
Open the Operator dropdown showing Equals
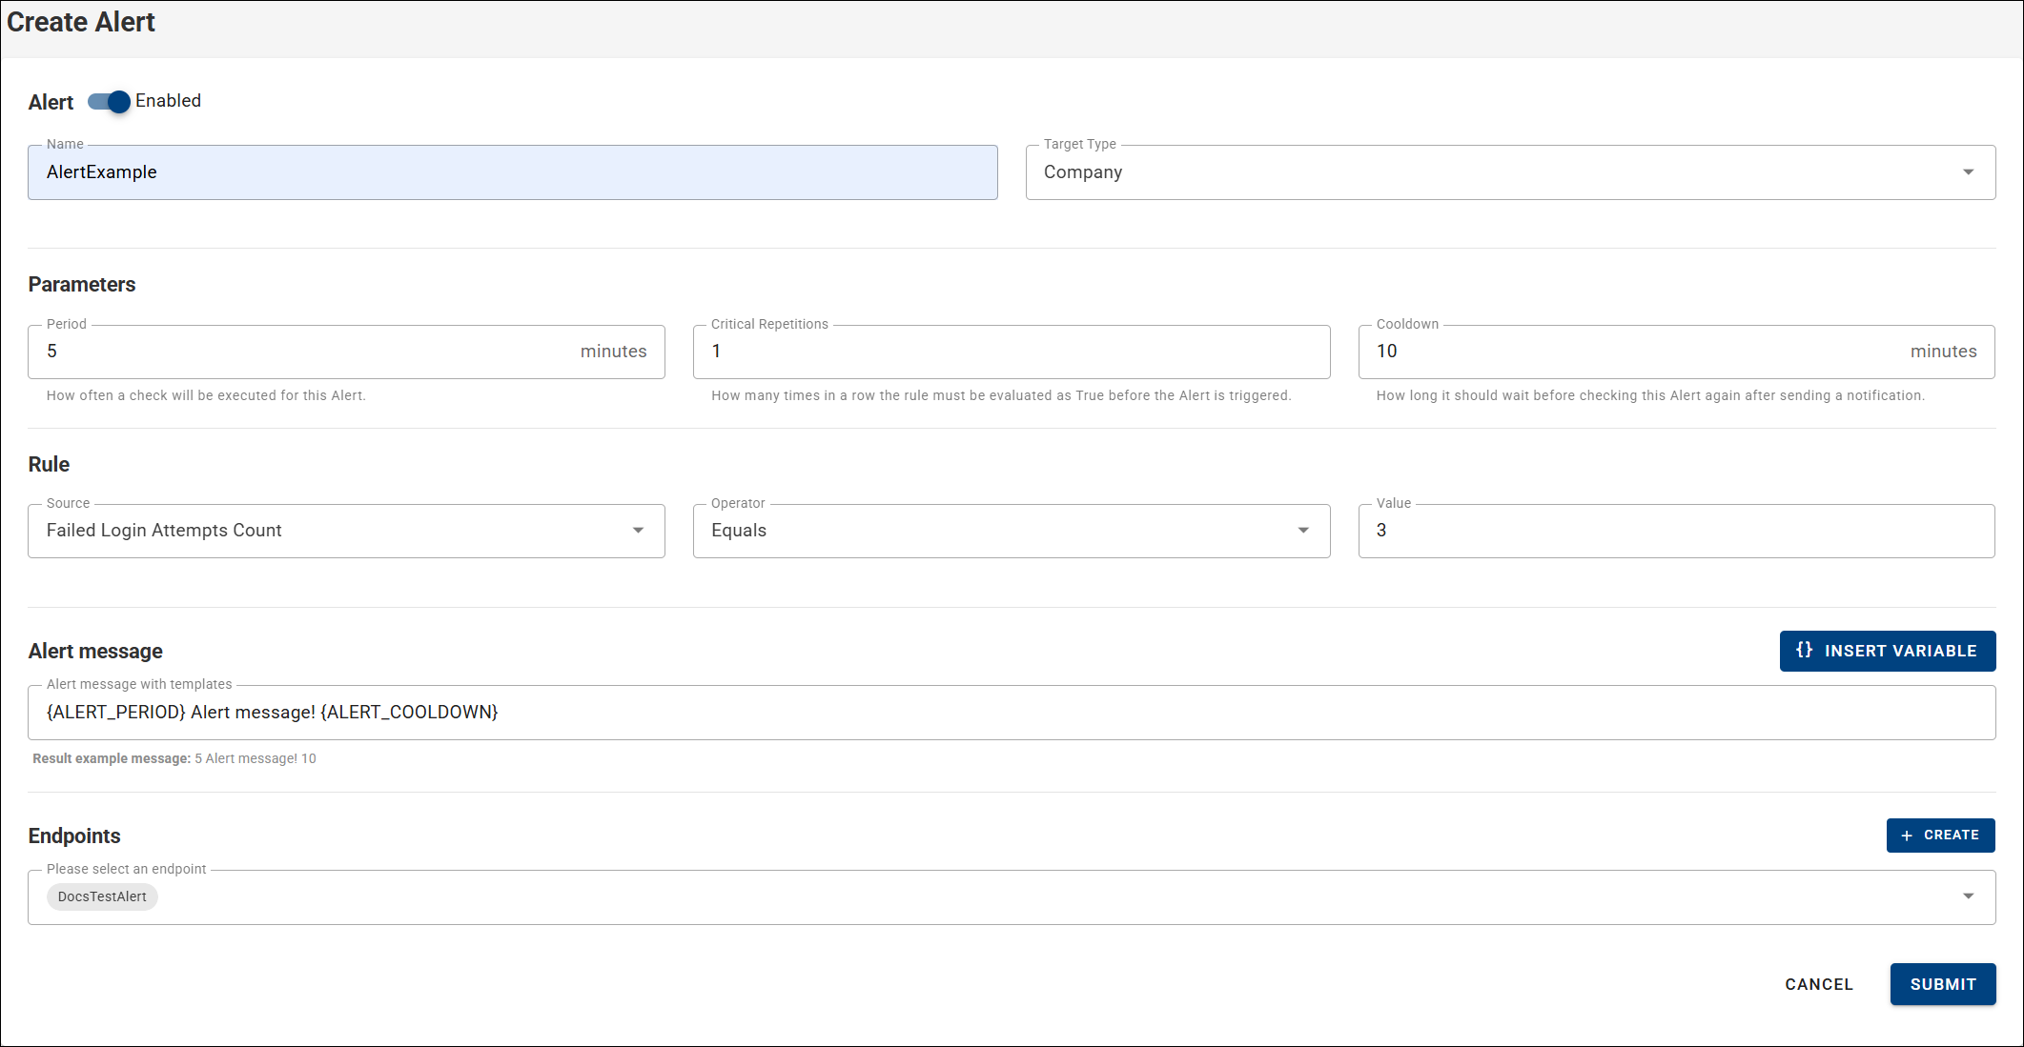click(x=1012, y=531)
